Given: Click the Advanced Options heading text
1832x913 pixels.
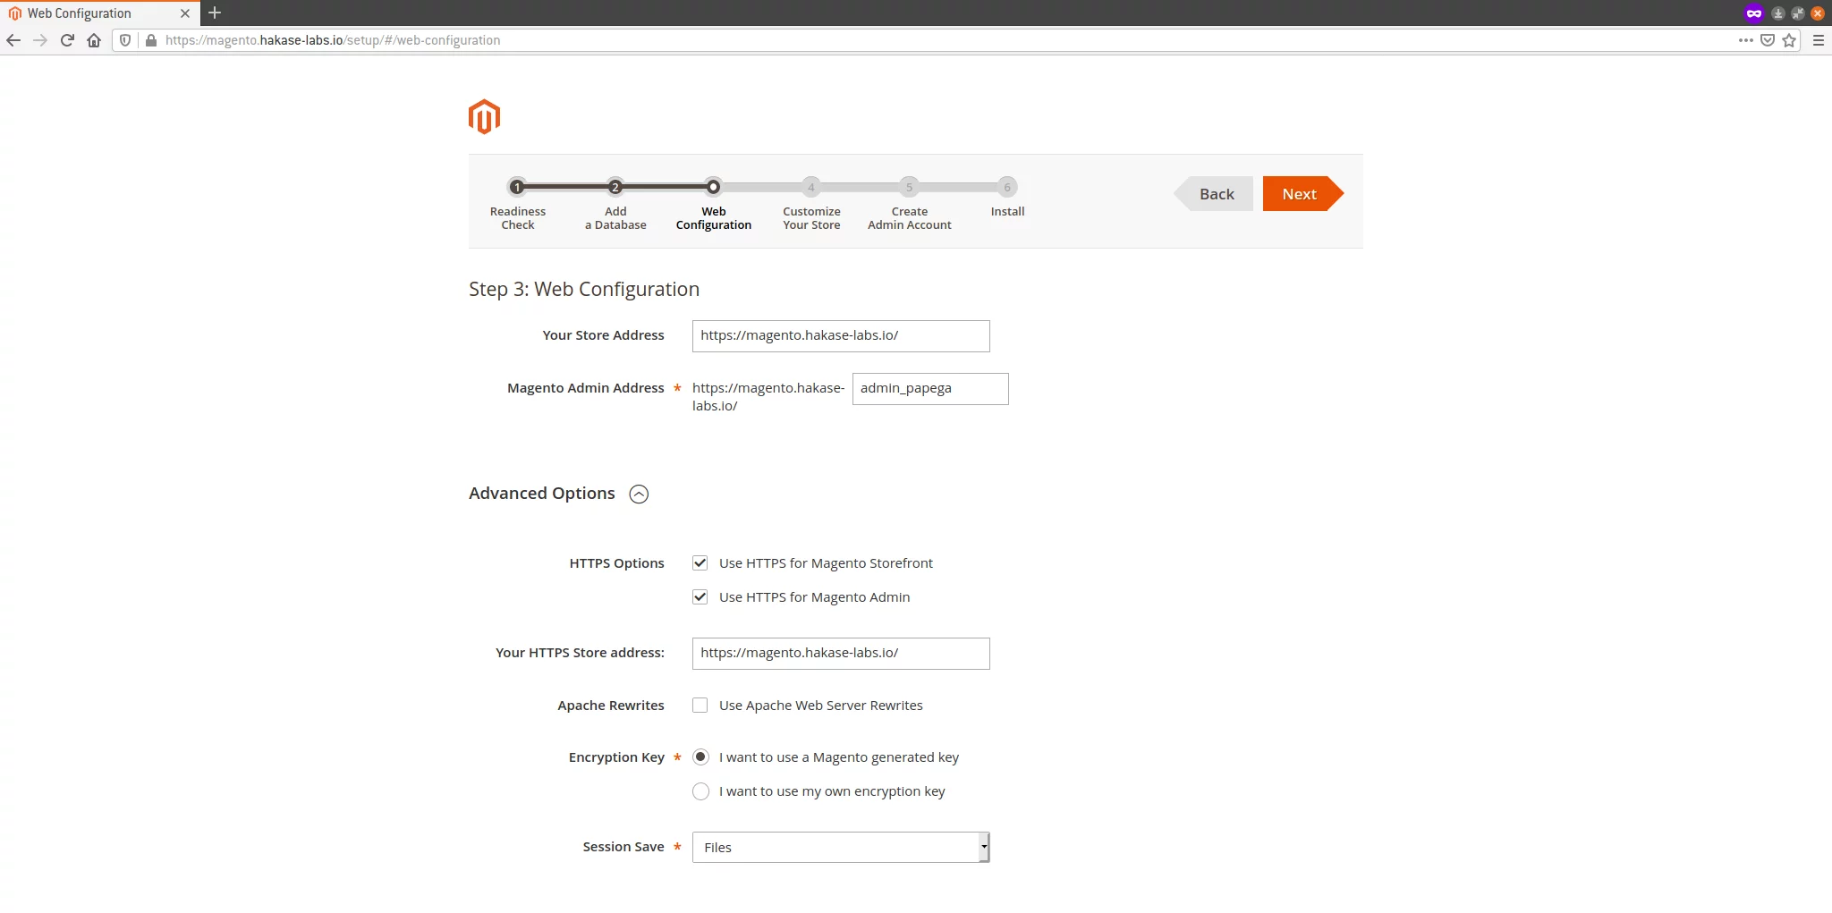Looking at the screenshot, I should [x=542, y=494].
